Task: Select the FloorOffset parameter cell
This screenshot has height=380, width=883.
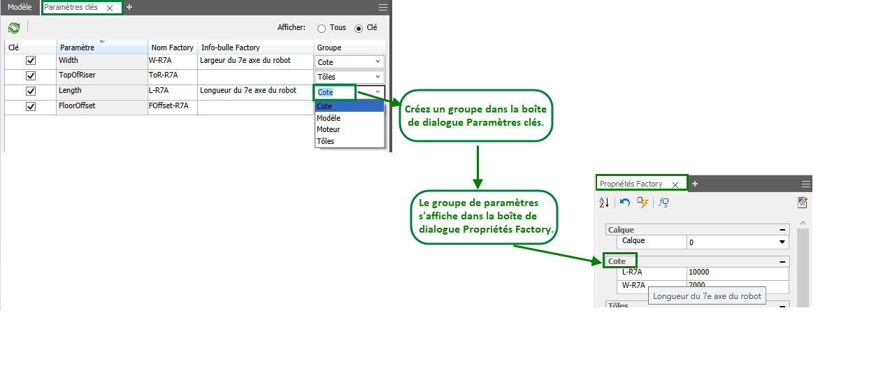Action: click(102, 107)
